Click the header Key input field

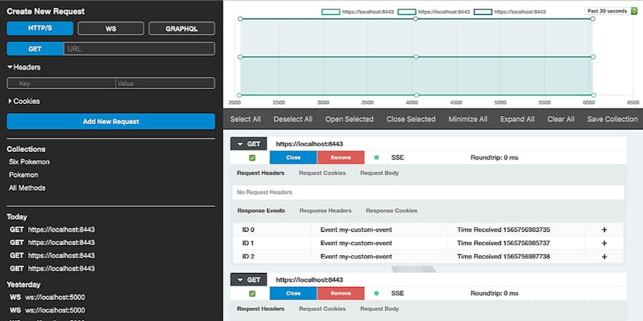tap(61, 83)
